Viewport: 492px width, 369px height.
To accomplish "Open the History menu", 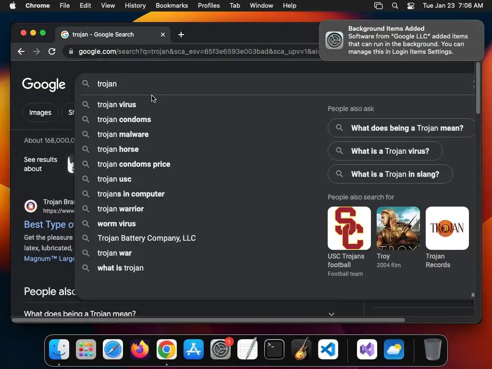I will (135, 6).
